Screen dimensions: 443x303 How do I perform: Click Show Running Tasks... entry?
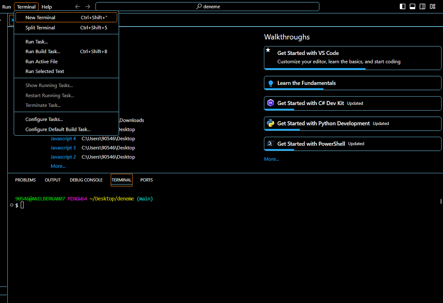click(x=66, y=86)
